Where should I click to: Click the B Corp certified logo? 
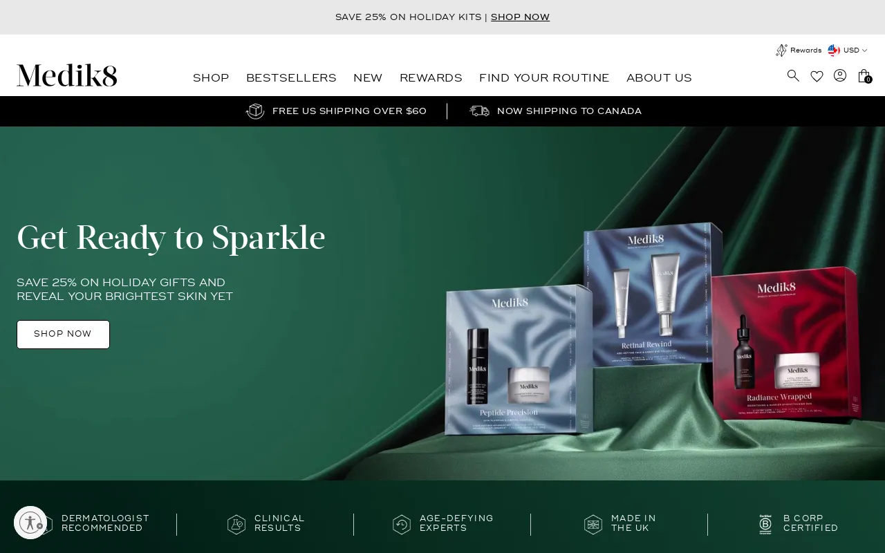tap(765, 524)
